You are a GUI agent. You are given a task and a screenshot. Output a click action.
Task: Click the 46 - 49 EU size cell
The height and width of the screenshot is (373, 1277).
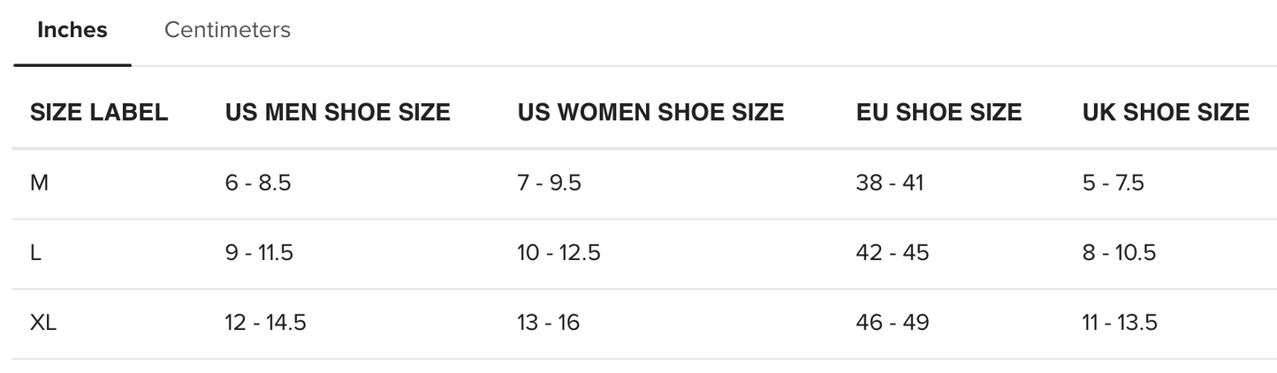pyautogui.click(x=892, y=323)
